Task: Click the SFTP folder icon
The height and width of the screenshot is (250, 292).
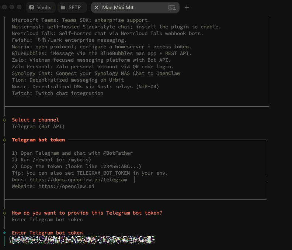Action: pos(63,7)
